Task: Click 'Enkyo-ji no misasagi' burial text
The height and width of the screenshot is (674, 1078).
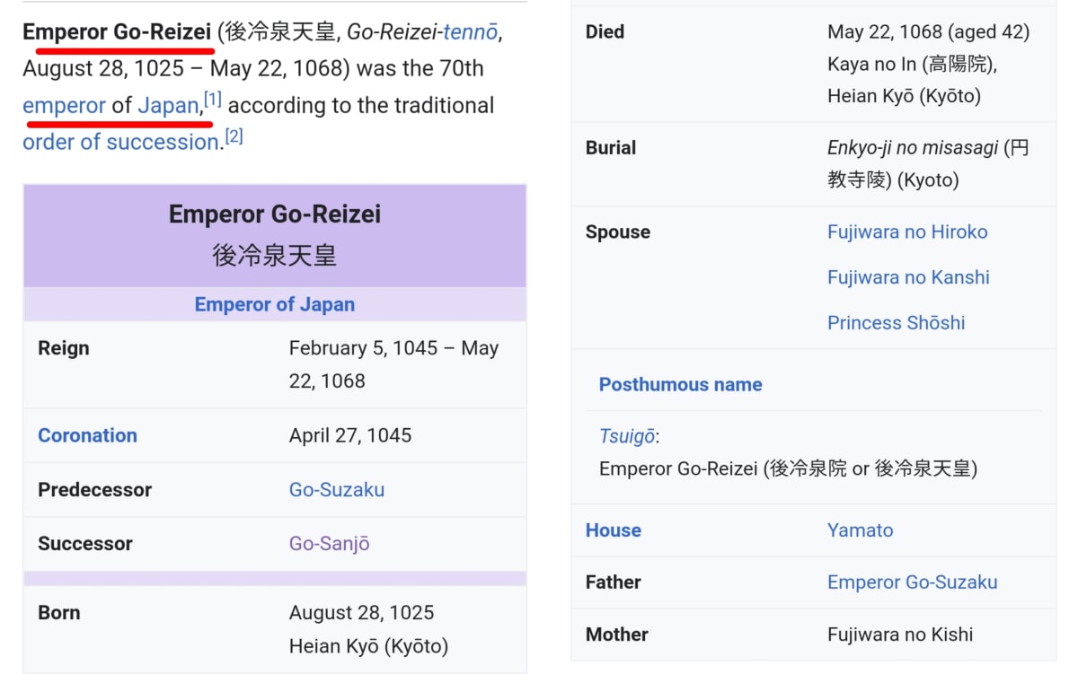Action: (913, 147)
